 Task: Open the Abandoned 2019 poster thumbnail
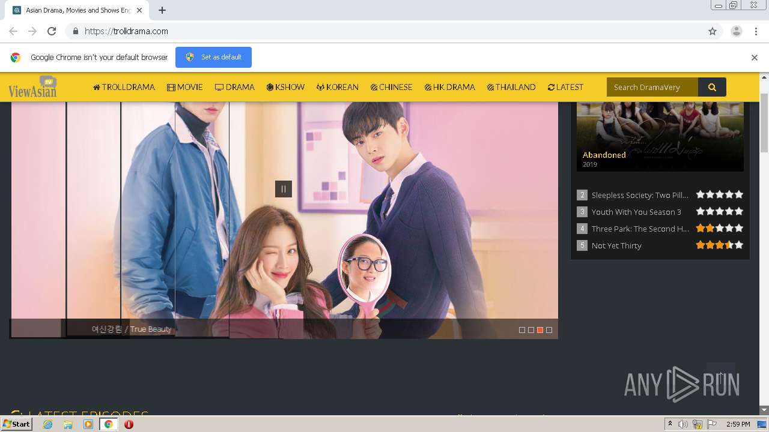tap(660, 137)
